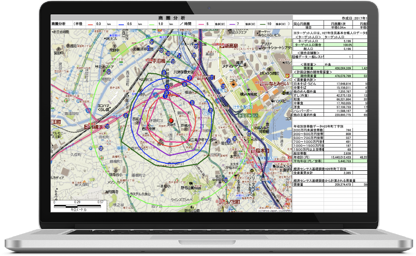416x256 pixels.
Task: Click the 商圏分析 title header
Action: [172, 18]
